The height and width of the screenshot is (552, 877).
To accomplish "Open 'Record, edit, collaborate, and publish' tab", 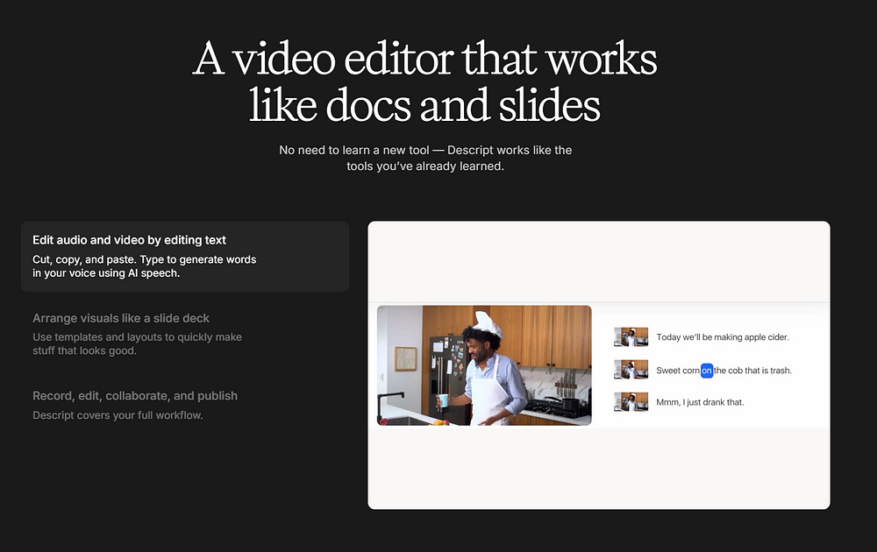I will point(135,395).
